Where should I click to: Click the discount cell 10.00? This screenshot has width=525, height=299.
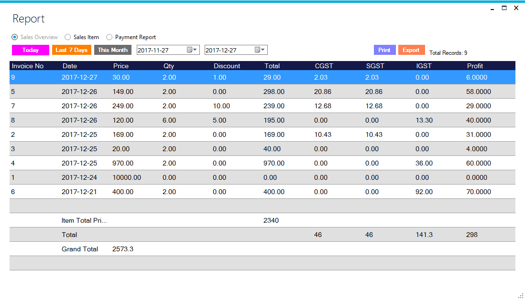221,106
